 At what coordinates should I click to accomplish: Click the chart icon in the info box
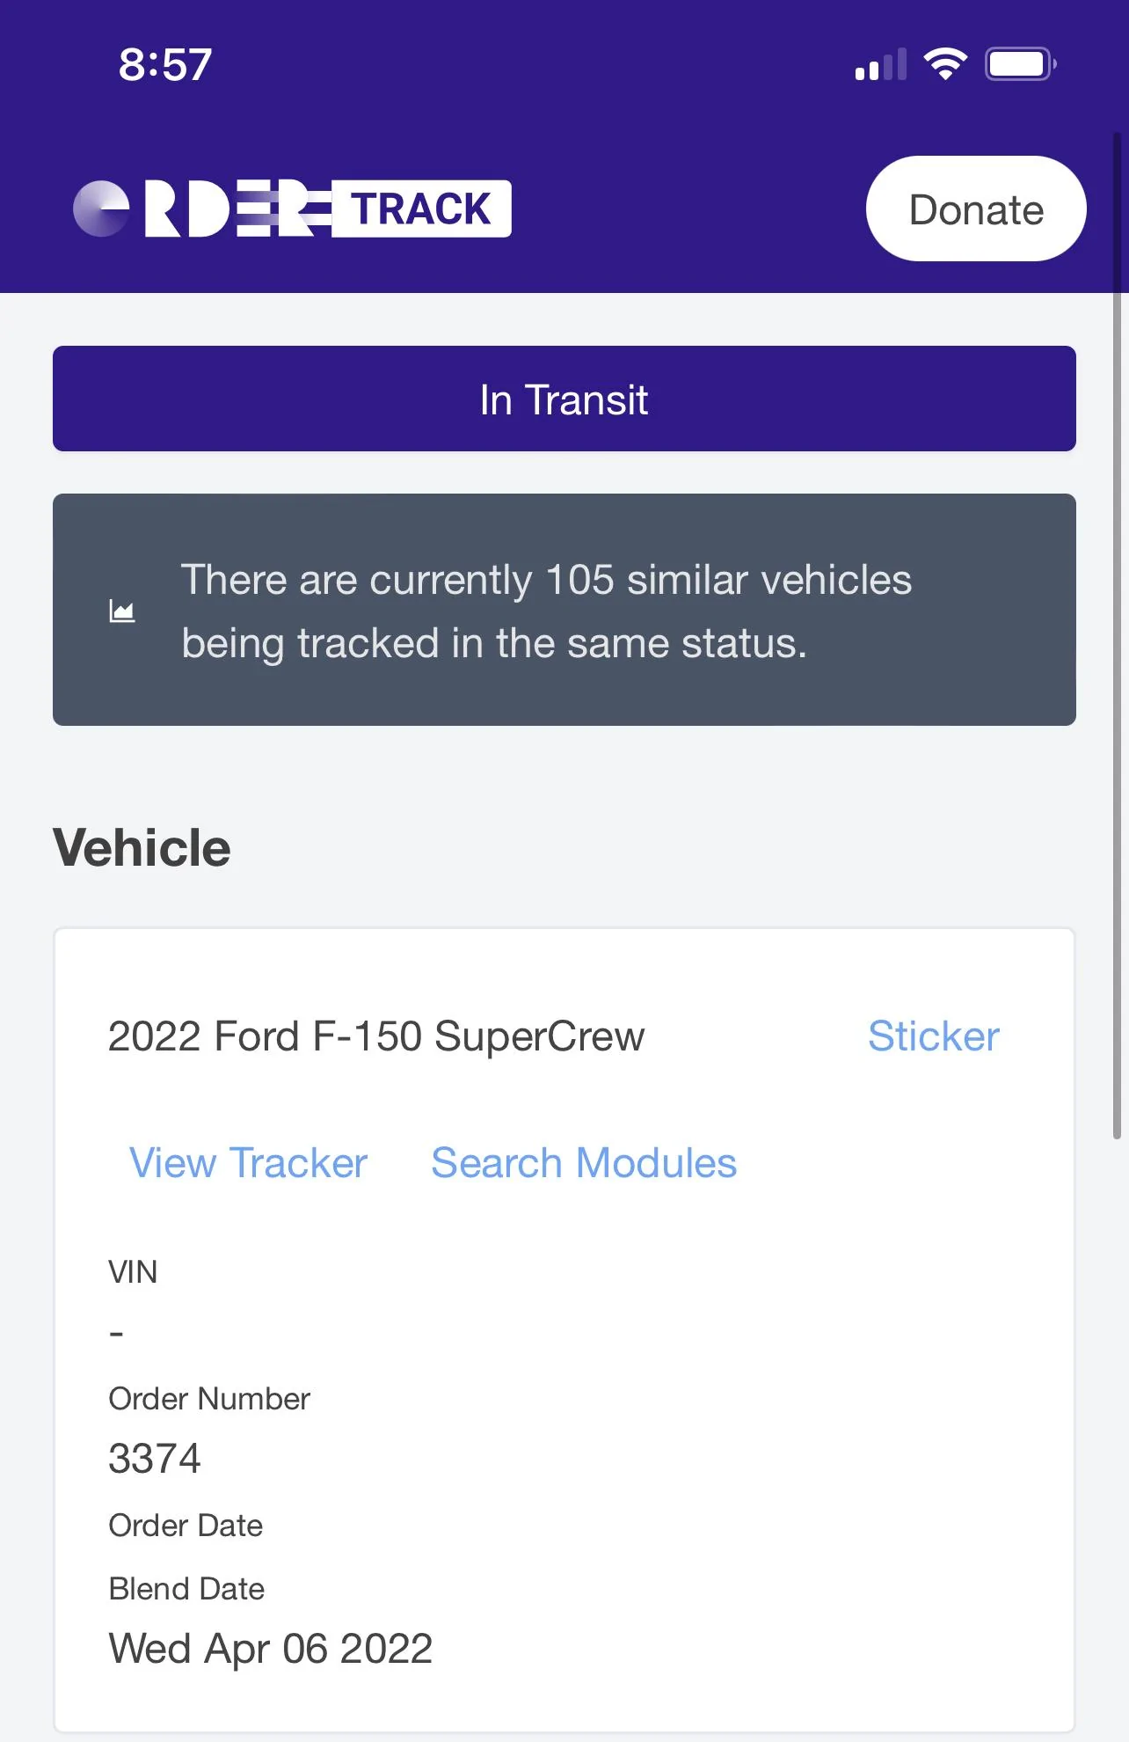click(122, 611)
